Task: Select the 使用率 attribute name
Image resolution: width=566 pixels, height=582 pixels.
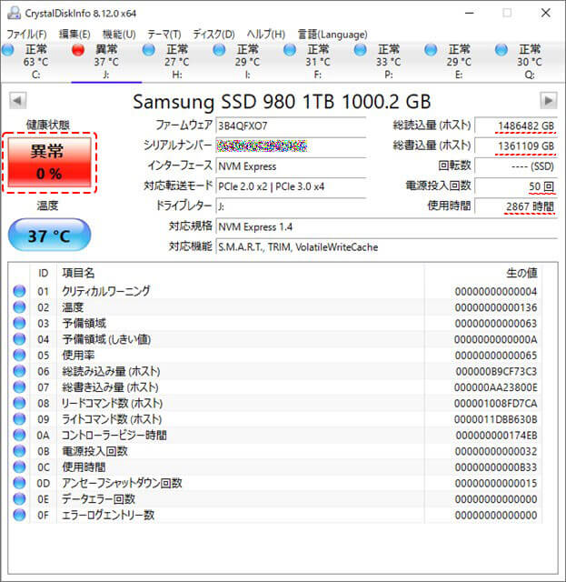Action: [x=78, y=356]
